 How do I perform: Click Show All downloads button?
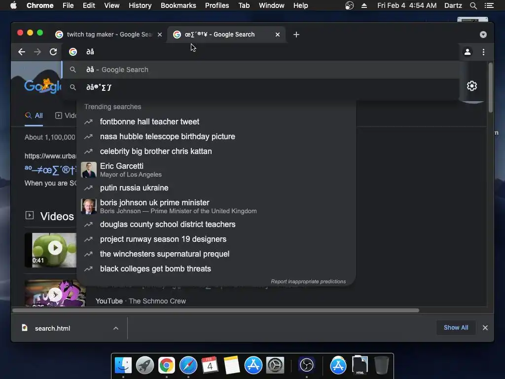(456, 328)
